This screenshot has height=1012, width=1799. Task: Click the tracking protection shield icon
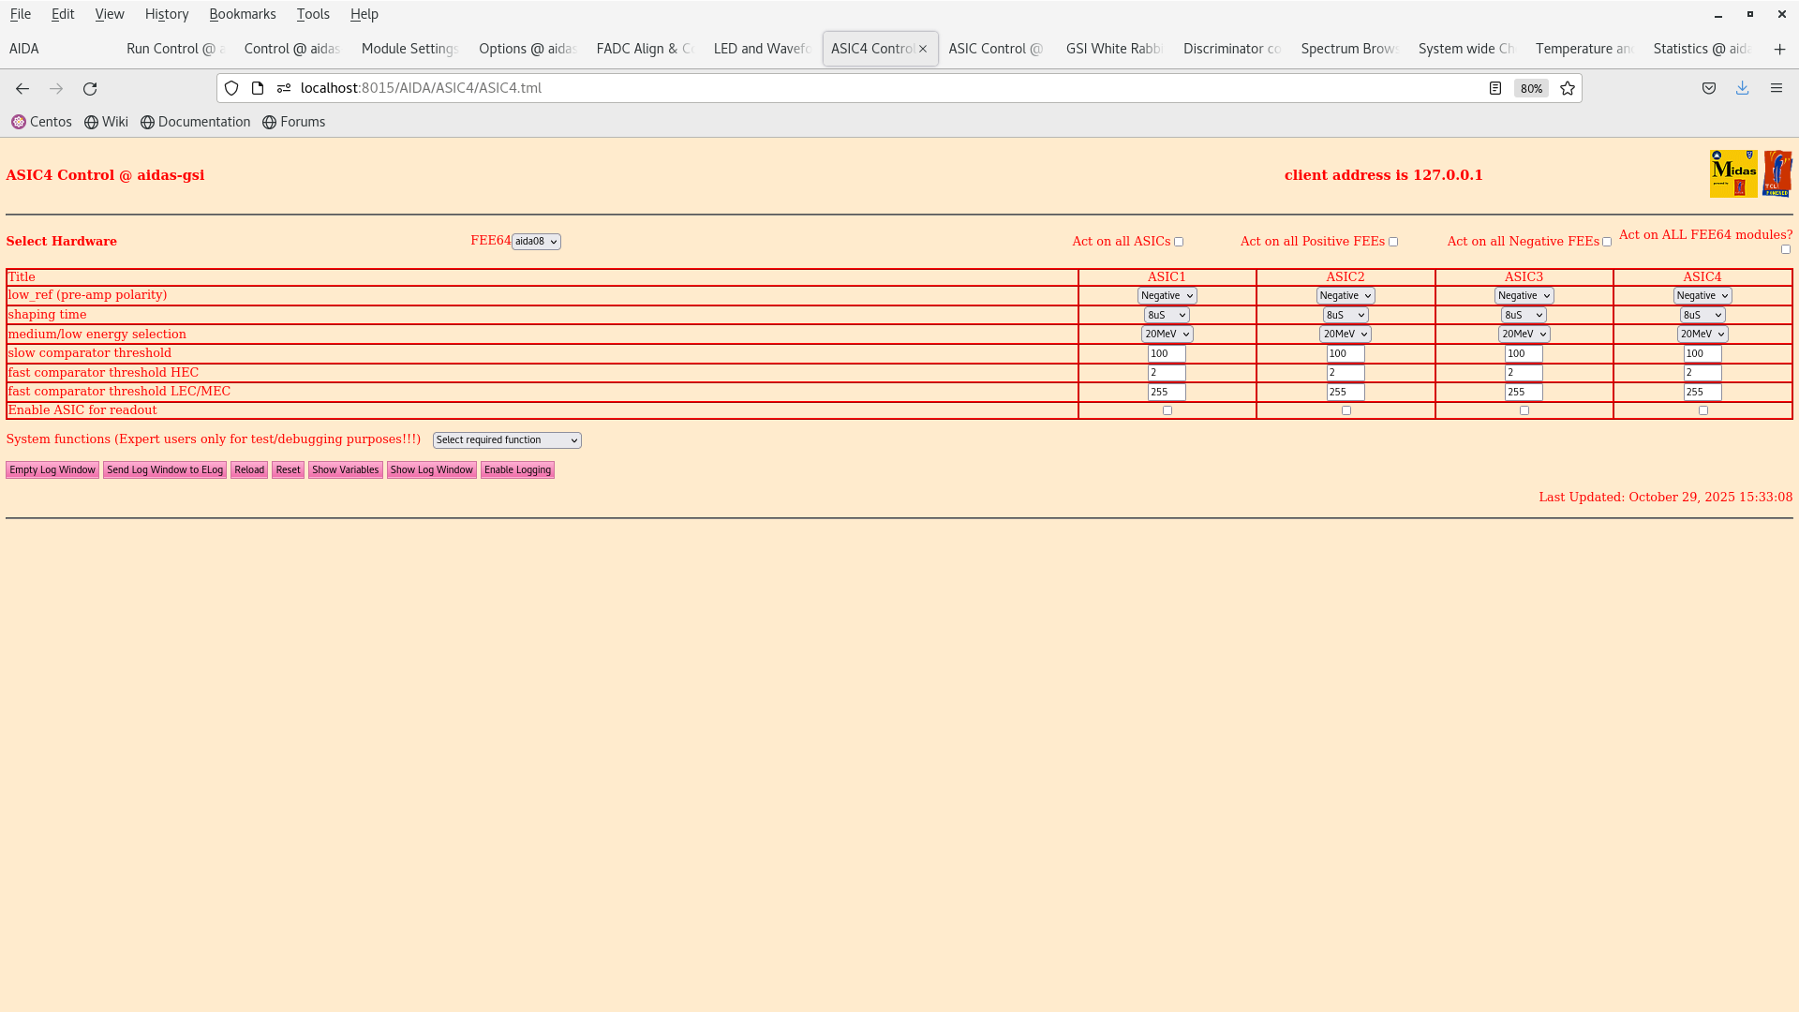[x=231, y=87]
